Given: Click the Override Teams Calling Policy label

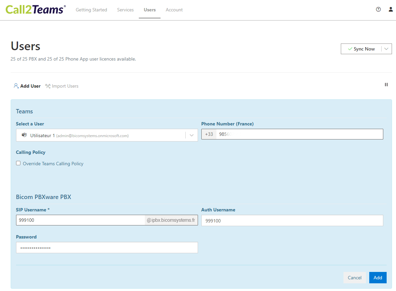Looking at the screenshot, I should pyautogui.click(x=53, y=164).
